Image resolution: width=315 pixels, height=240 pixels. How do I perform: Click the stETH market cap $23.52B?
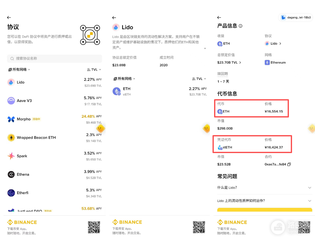pos(224,164)
